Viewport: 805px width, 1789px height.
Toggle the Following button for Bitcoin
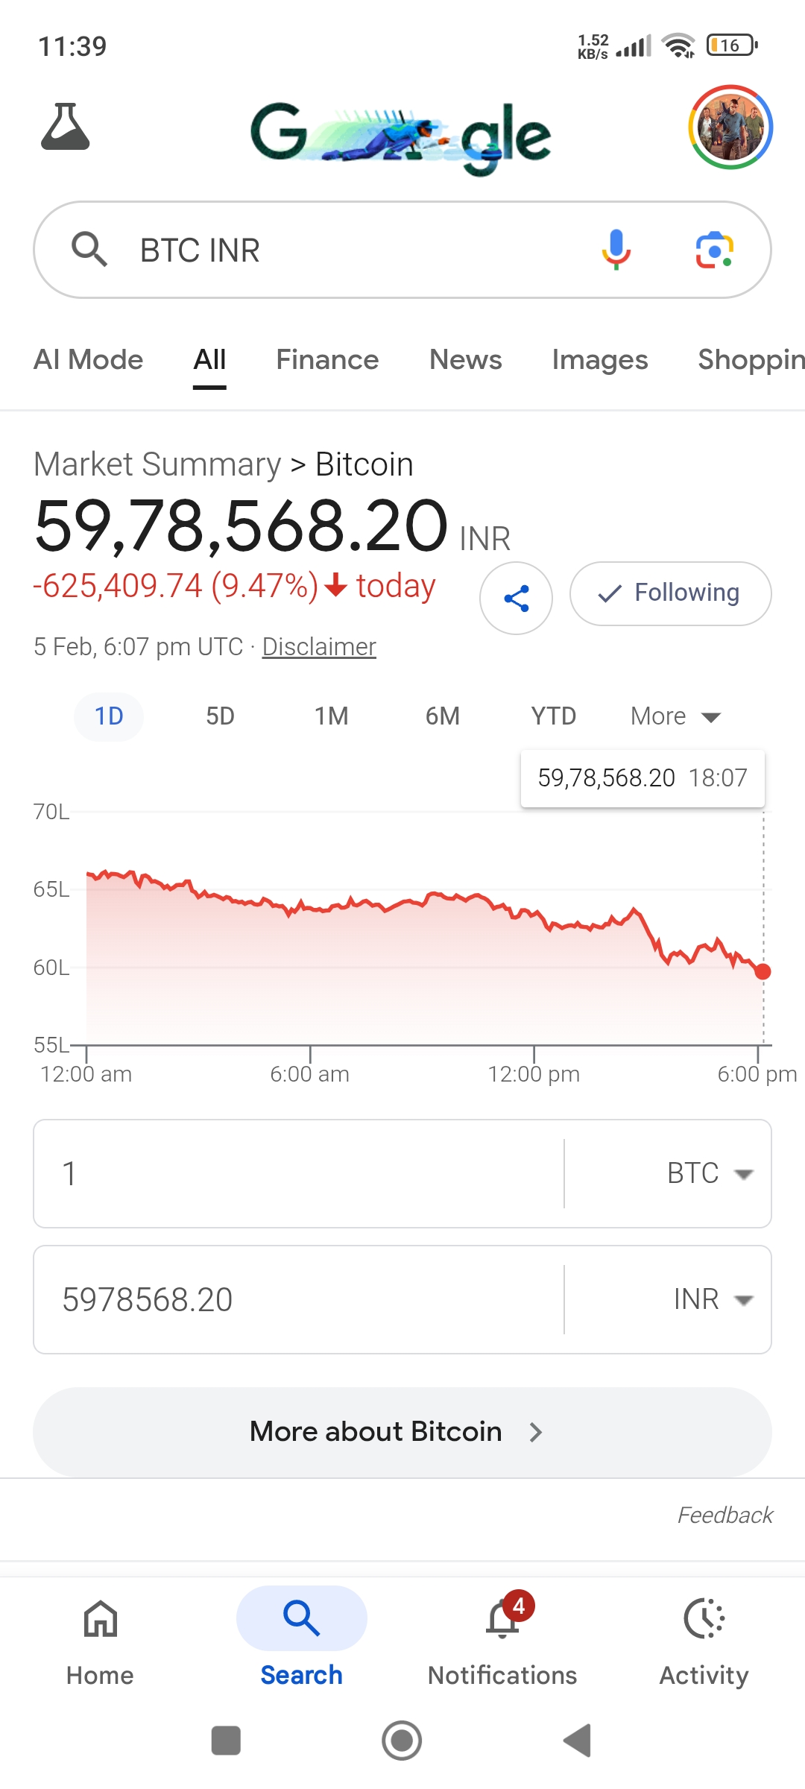pos(670,593)
